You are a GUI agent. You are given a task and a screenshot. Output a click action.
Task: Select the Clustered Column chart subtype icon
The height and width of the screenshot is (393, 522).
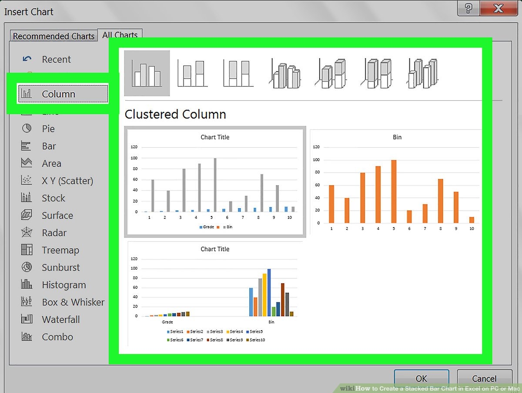click(147, 73)
